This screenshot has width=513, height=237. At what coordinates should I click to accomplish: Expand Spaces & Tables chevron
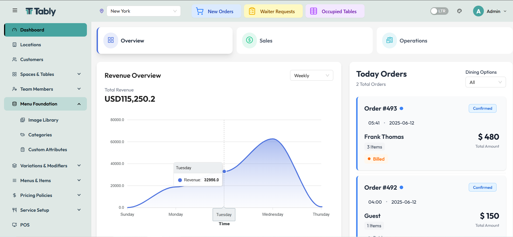point(79,74)
